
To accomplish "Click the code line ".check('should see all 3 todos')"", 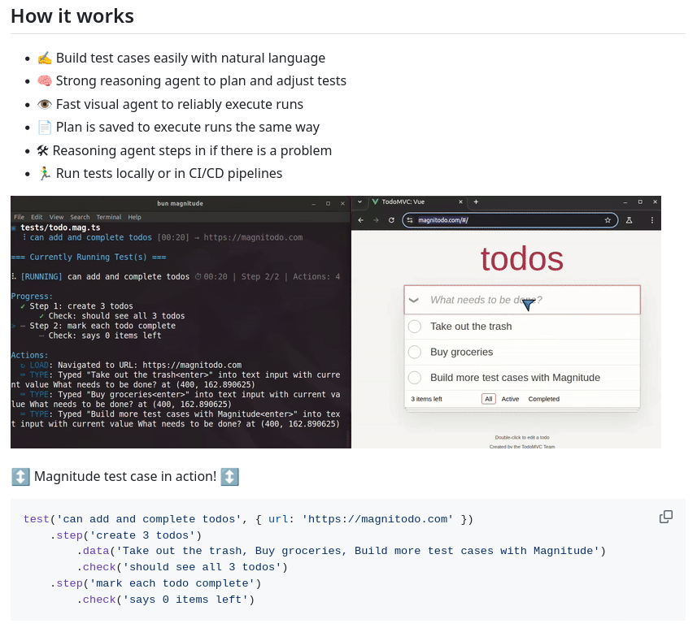I will click(182, 567).
